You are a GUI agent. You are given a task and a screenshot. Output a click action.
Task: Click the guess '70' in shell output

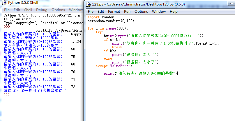pos(73,72)
